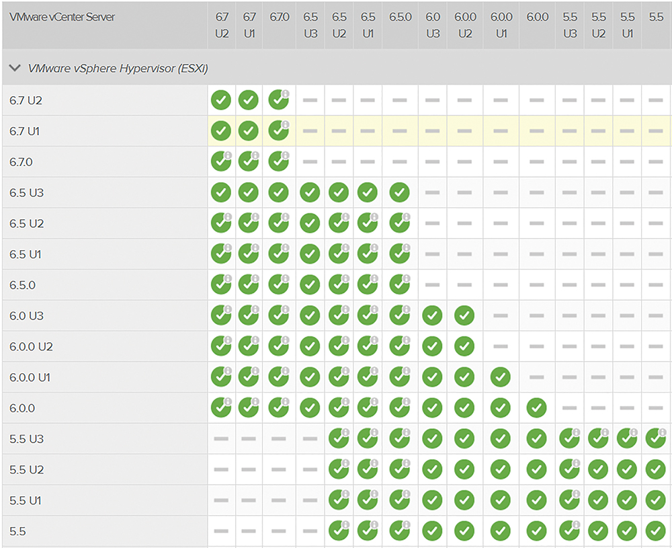Click checkmark for ESXi 6.0.0 U2, vCenter 6.0 U3

(432, 346)
